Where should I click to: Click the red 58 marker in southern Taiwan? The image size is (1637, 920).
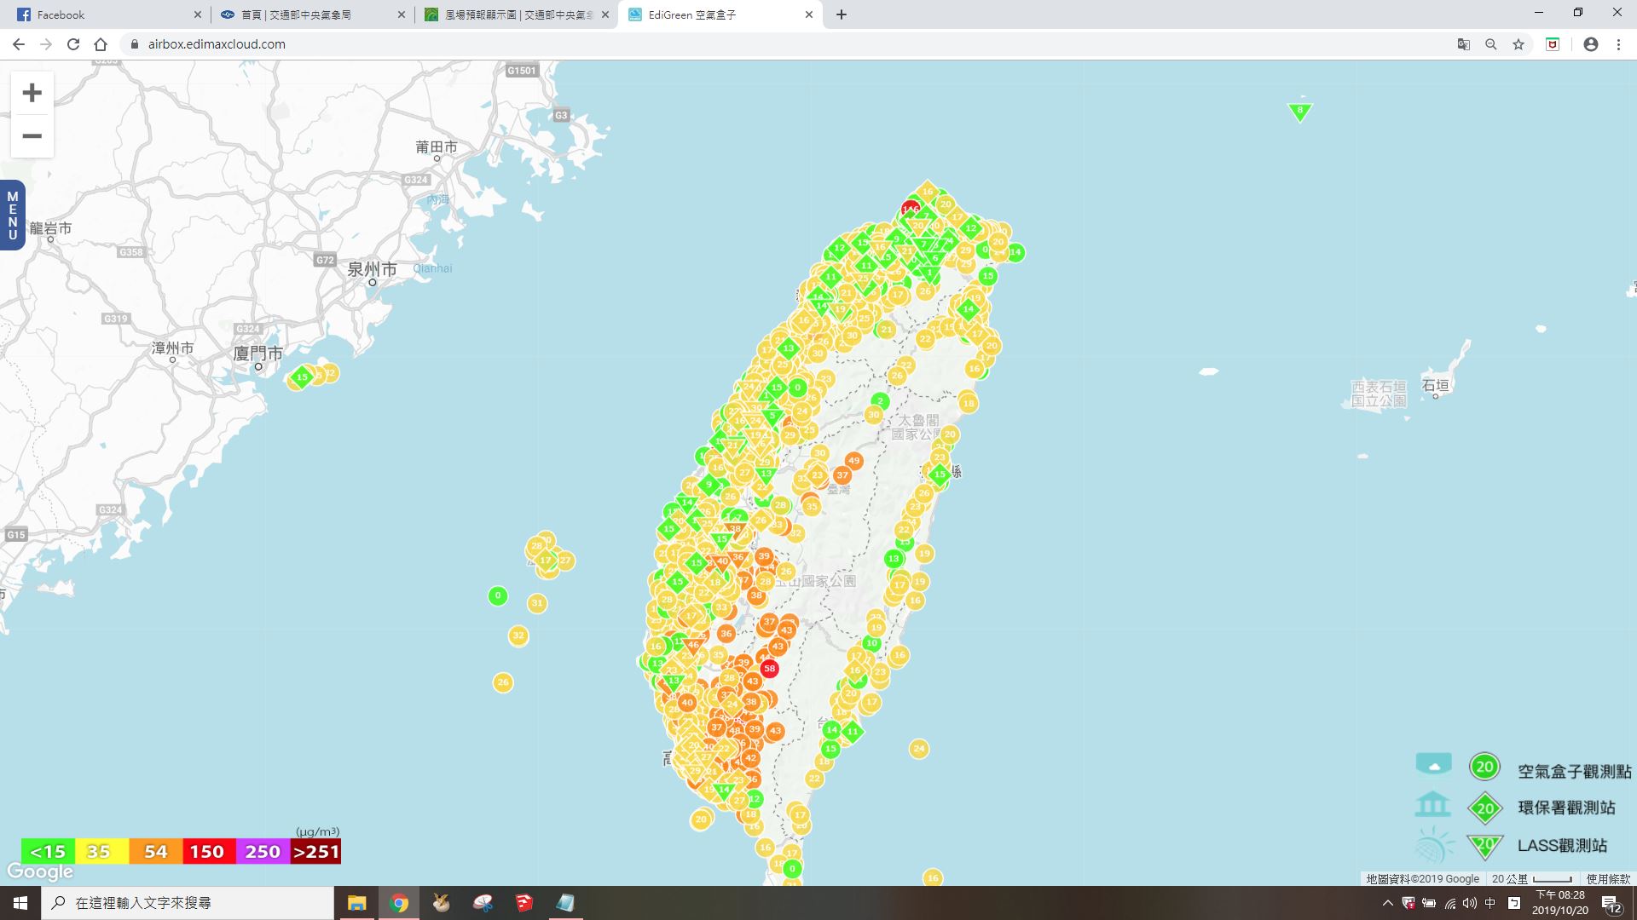tap(770, 669)
